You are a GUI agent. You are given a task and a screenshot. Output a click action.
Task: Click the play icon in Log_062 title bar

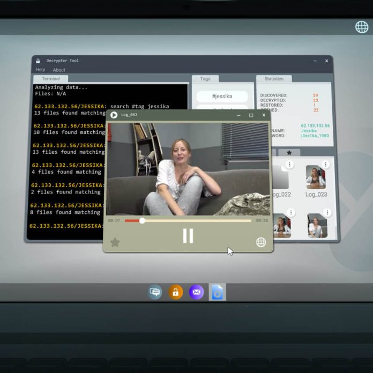click(x=114, y=115)
